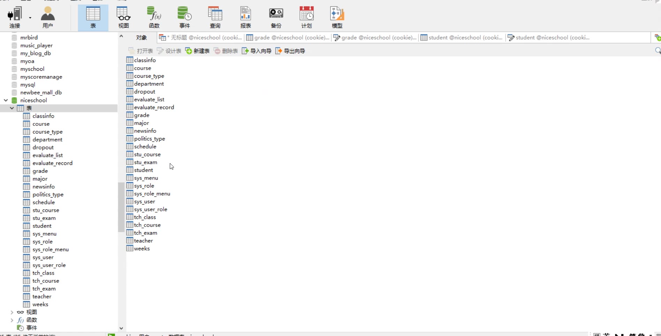The width and height of the screenshot is (661, 336).
Task: Select the myoa database in the tree
Action: click(27, 61)
